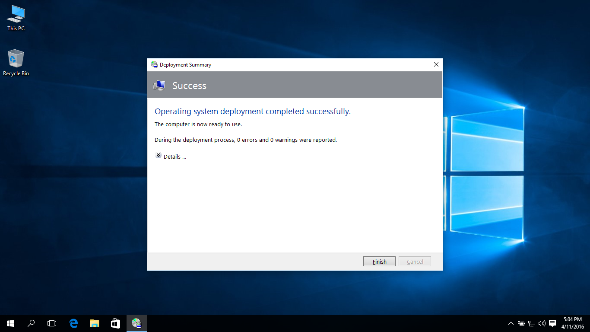
Task: Click the Deployment Summary title bar icon
Action: point(154,65)
